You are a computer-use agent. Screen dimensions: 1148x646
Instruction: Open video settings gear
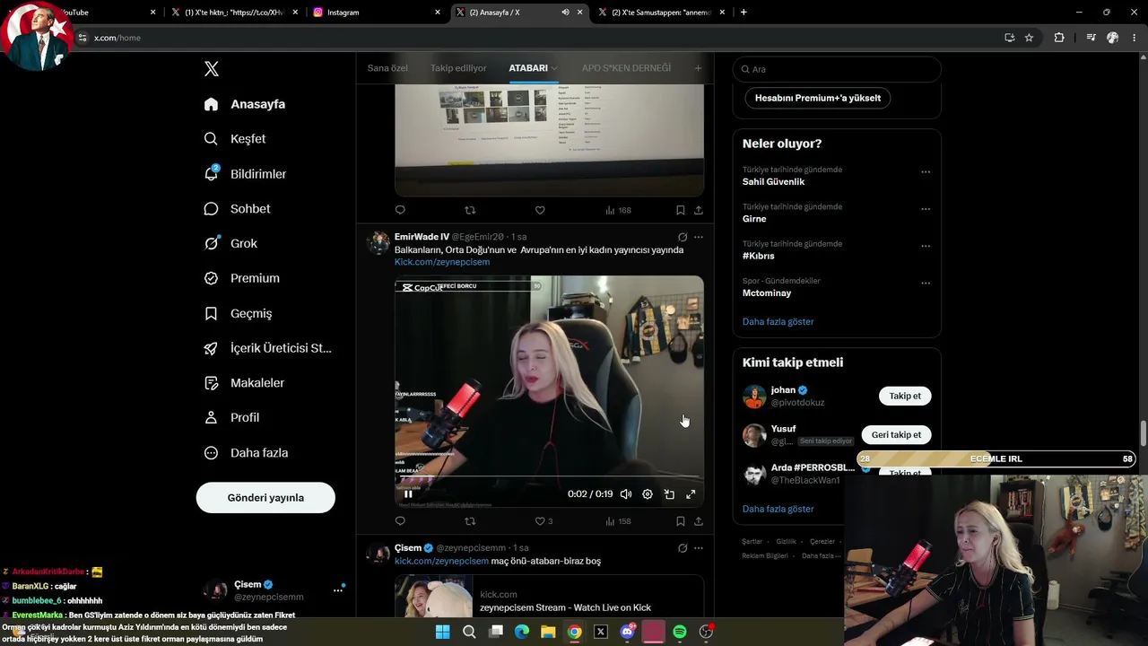click(648, 494)
